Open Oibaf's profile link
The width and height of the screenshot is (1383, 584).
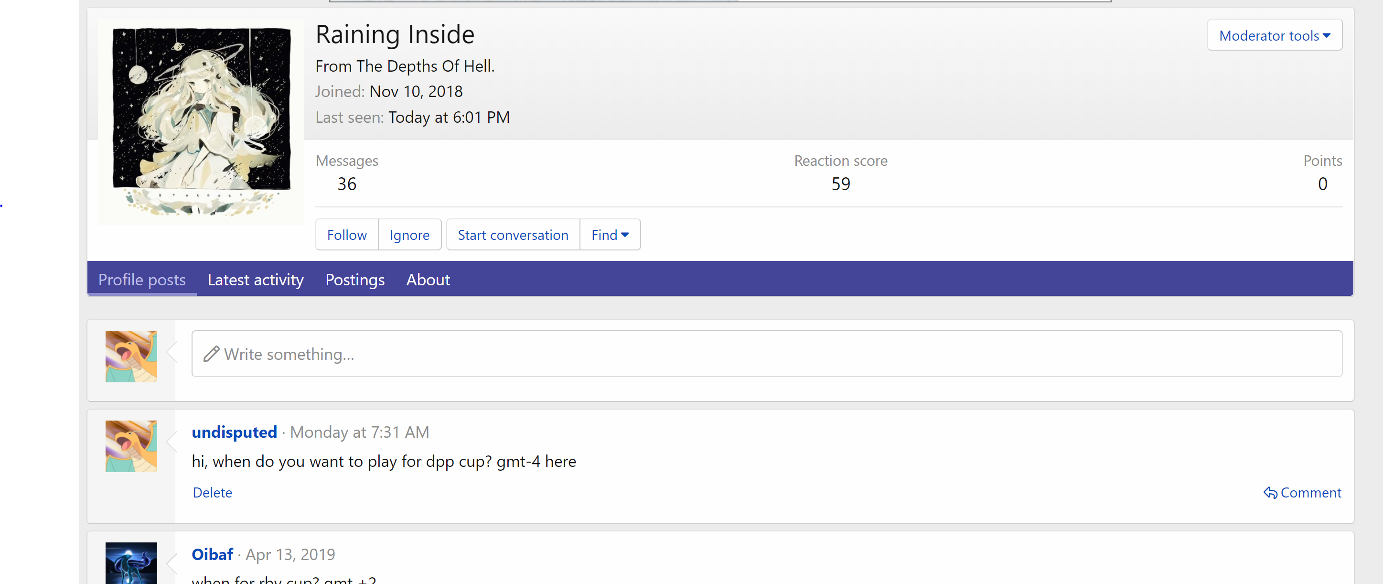coord(212,554)
